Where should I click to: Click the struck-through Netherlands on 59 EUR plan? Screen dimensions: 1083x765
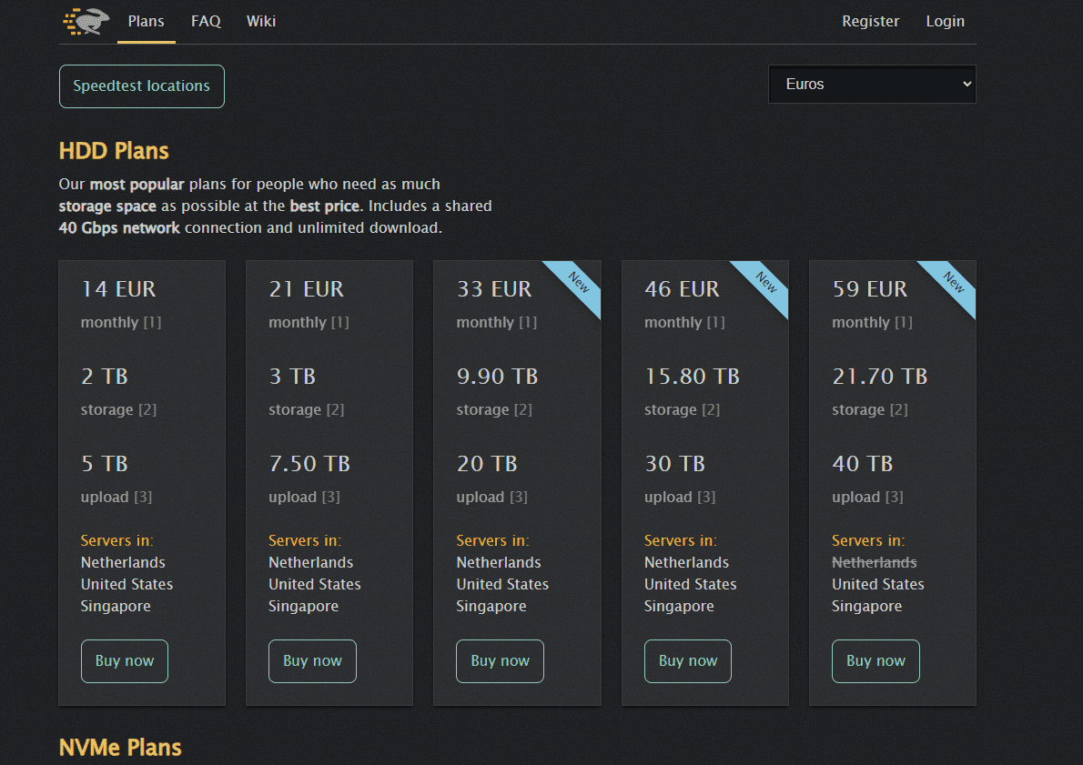875,563
